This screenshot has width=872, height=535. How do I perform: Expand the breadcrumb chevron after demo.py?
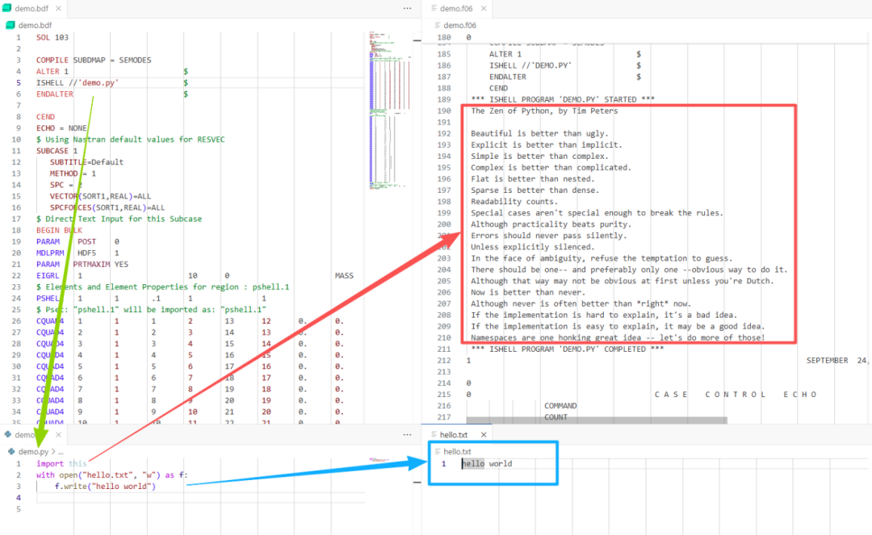53,451
